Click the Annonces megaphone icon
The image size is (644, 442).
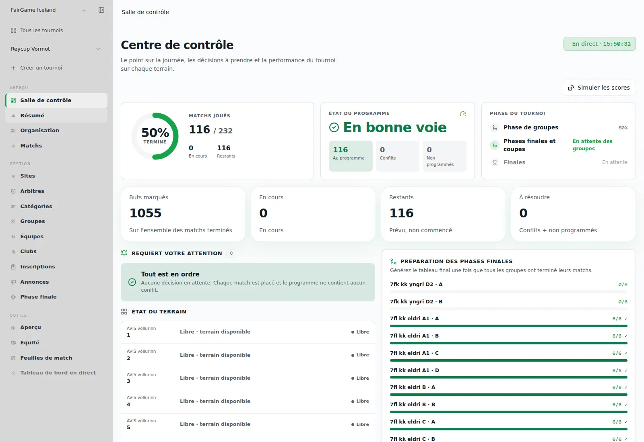(x=13, y=282)
